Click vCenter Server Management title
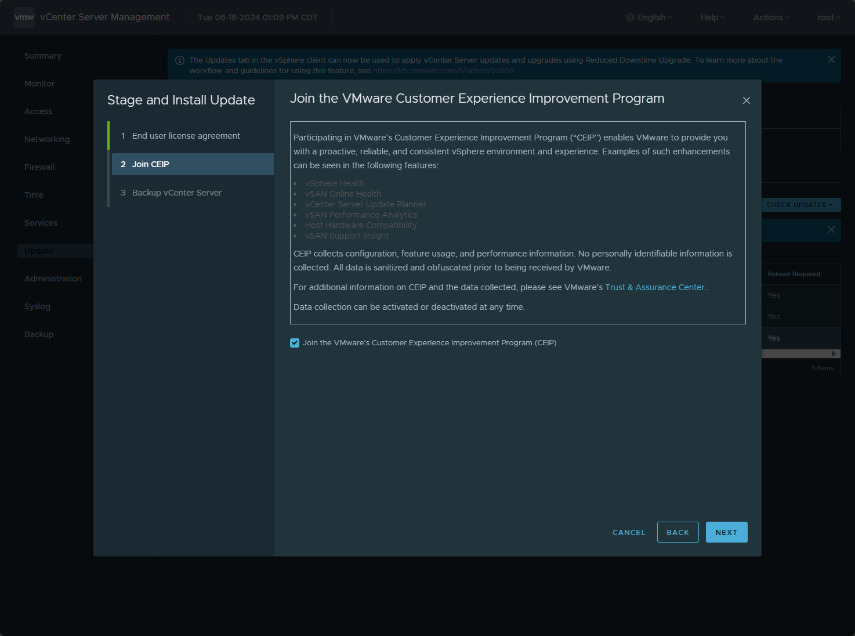855x636 pixels. point(105,17)
